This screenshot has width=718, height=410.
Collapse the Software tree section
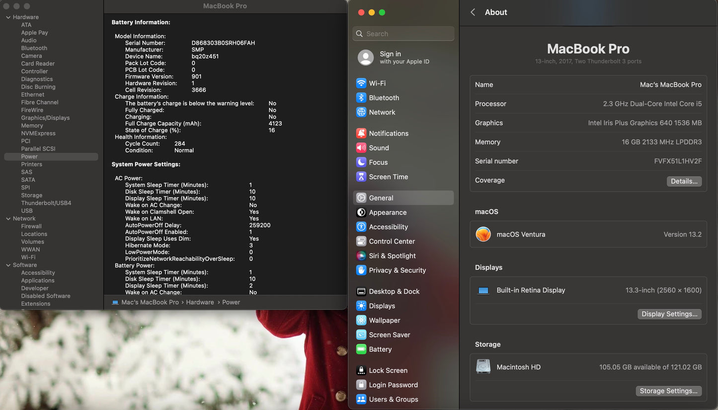pyautogui.click(x=8, y=265)
